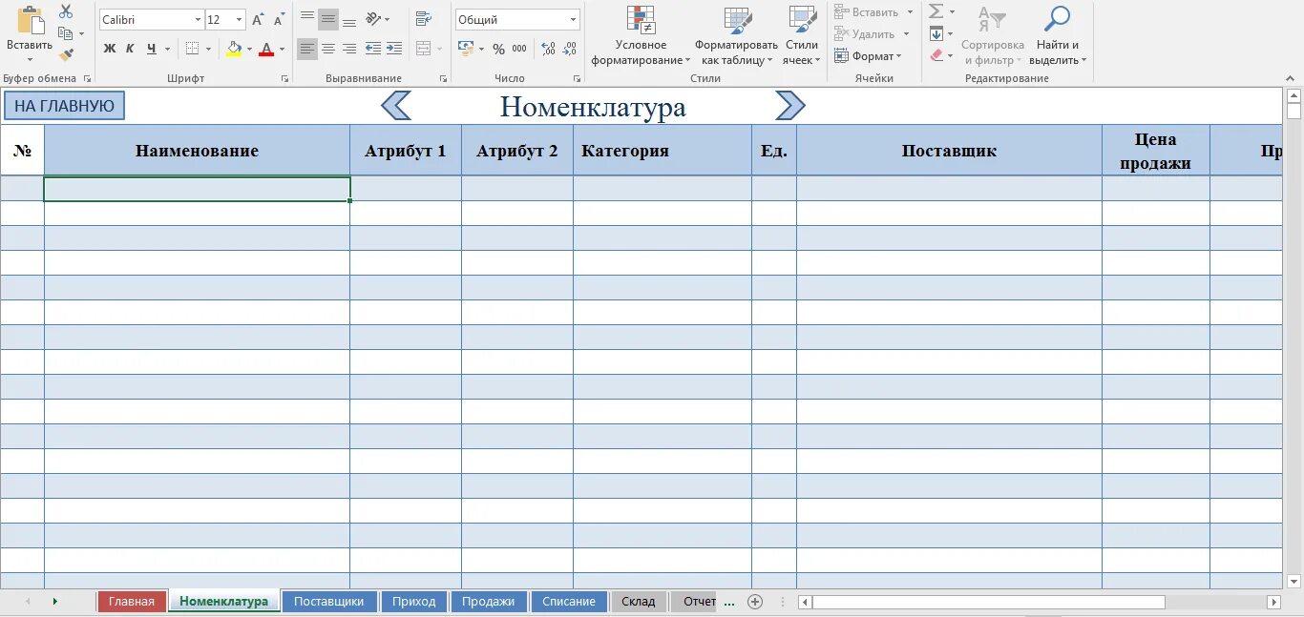
Task: Toggle left horizontal alignment
Action: 307,49
